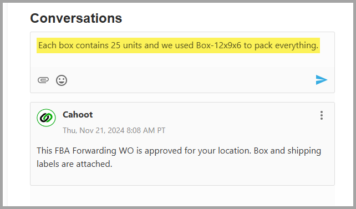Click the FBA Forwarding WO approval message

click(x=179, y=157)
